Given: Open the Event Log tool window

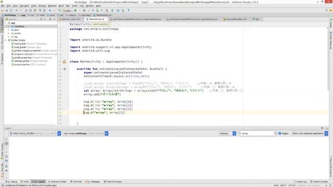Looking at the screenshot, I should click(300, 181).
